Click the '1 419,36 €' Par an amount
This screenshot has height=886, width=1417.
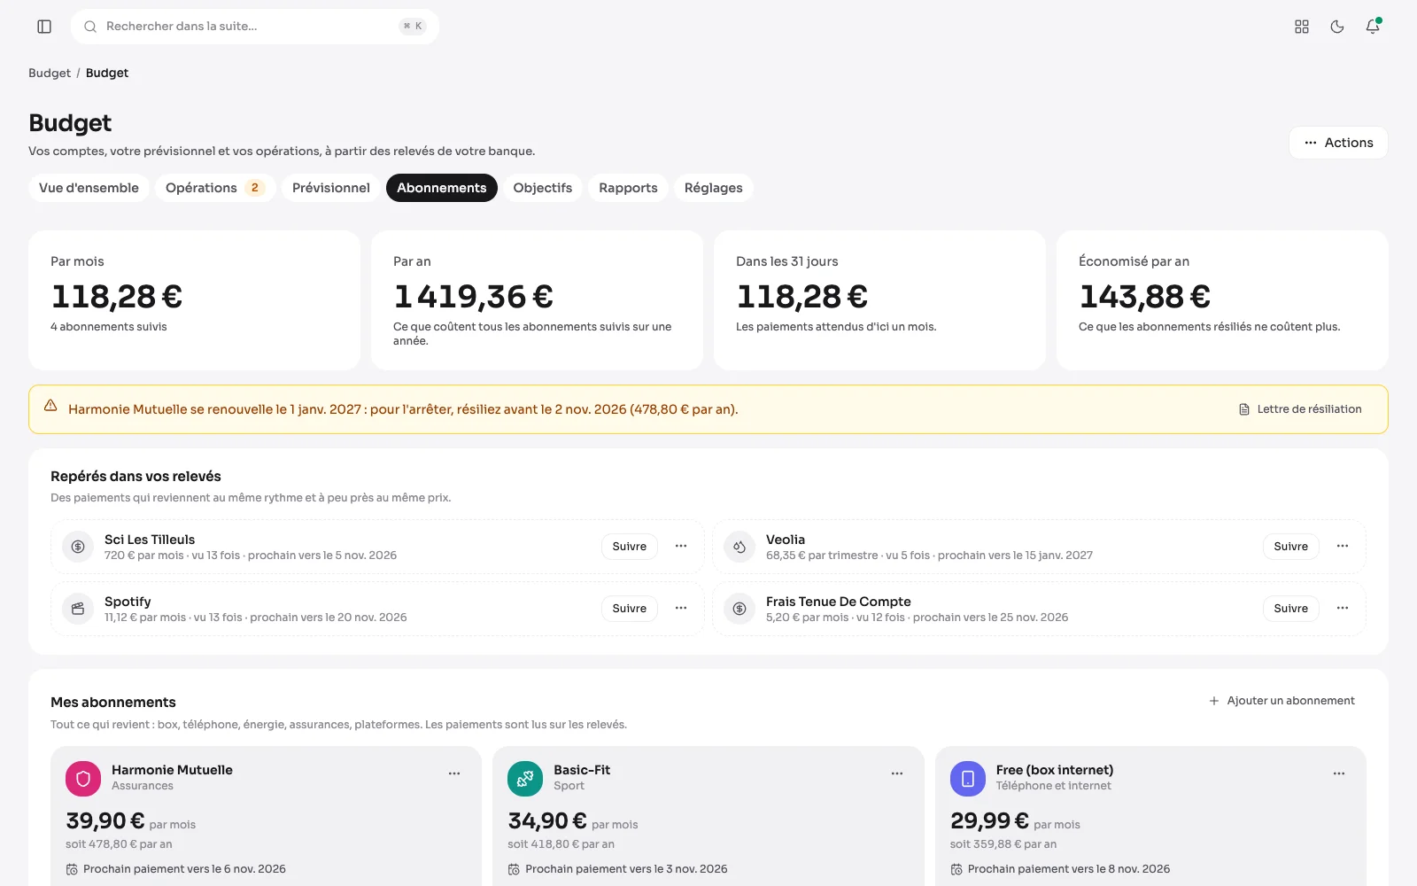(x=474, y=297)
